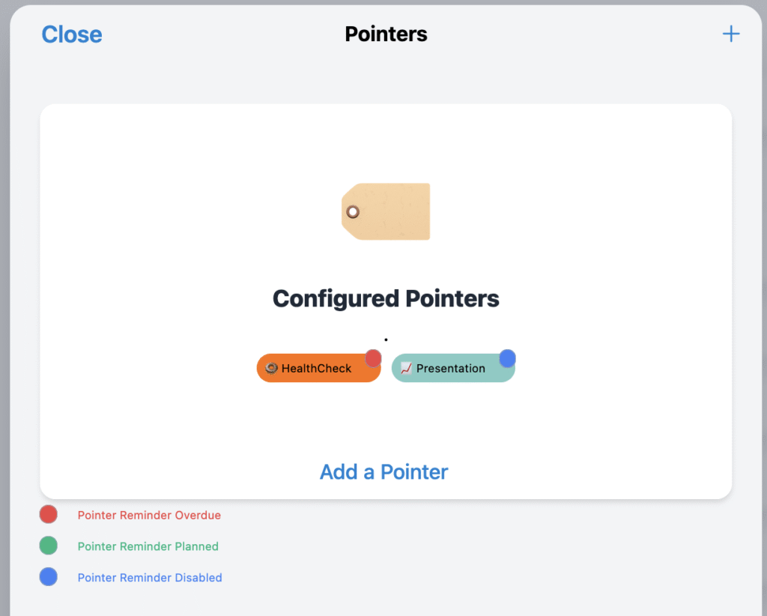Click the plus icon to add pointer

pos(731,34)
